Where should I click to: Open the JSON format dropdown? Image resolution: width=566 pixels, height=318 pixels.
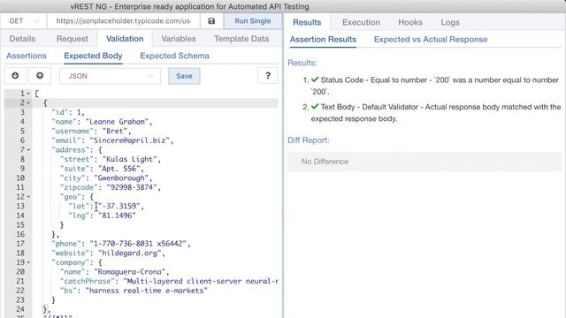tap(110, 76)
